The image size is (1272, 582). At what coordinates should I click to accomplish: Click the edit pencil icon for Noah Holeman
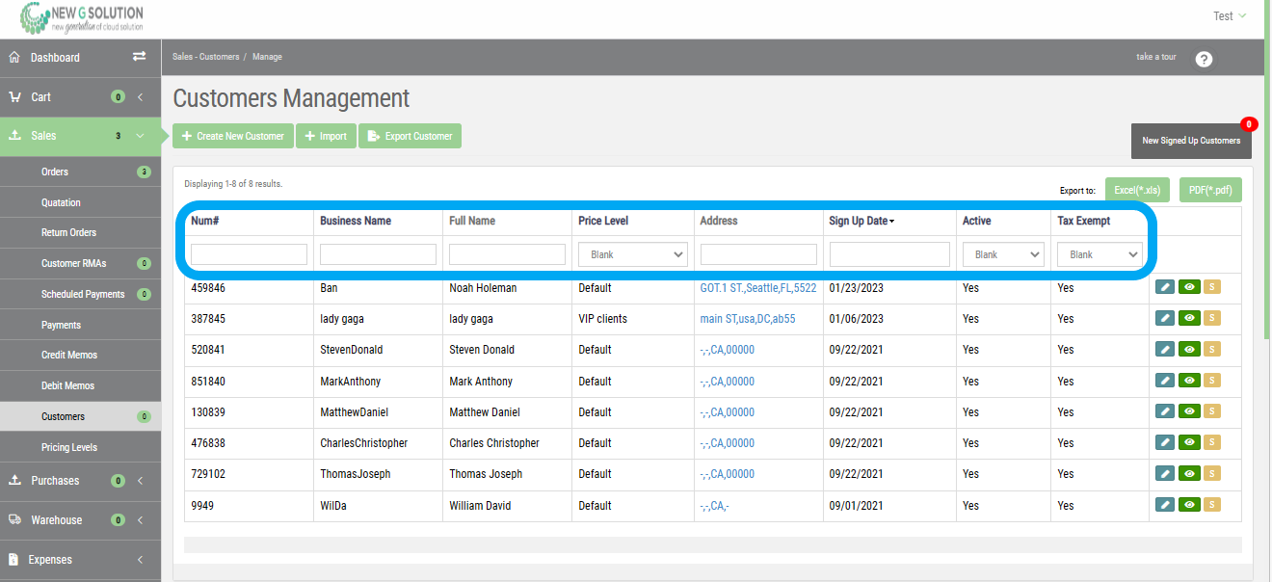[1165, 286]
